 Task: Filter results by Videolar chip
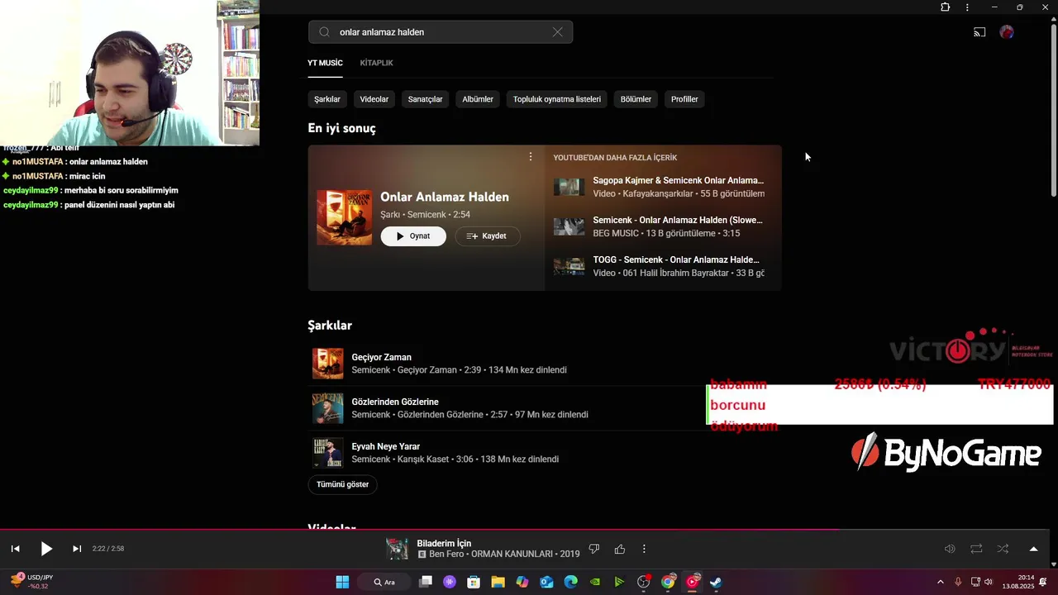pos(374,99)
